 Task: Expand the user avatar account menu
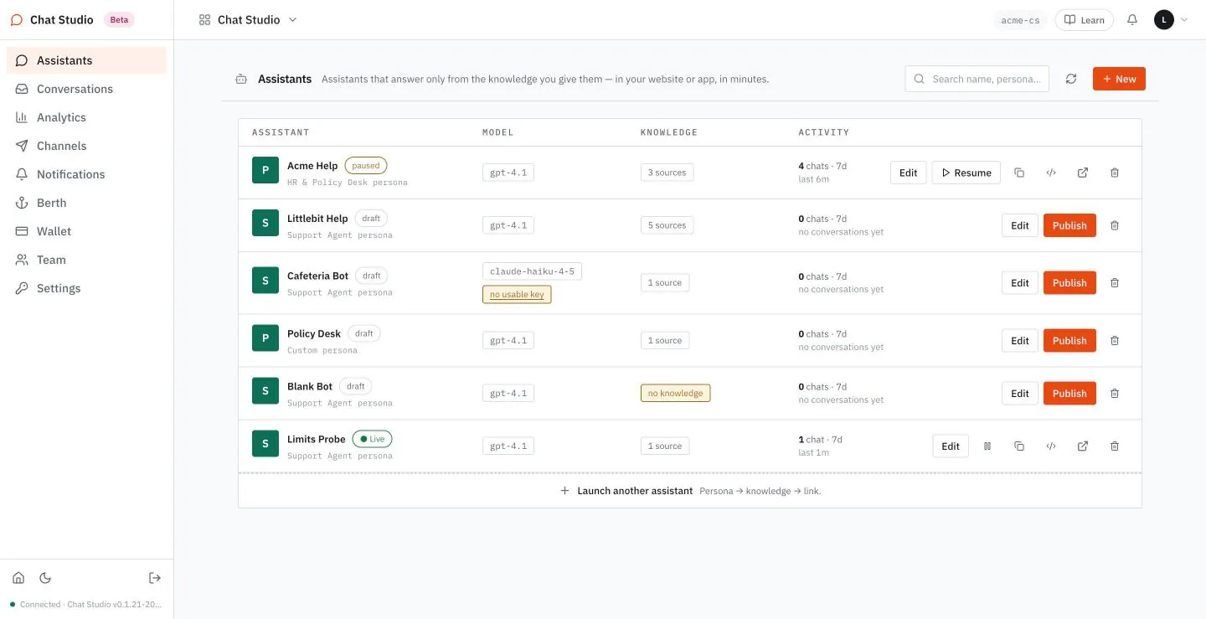coord(1171,19)
